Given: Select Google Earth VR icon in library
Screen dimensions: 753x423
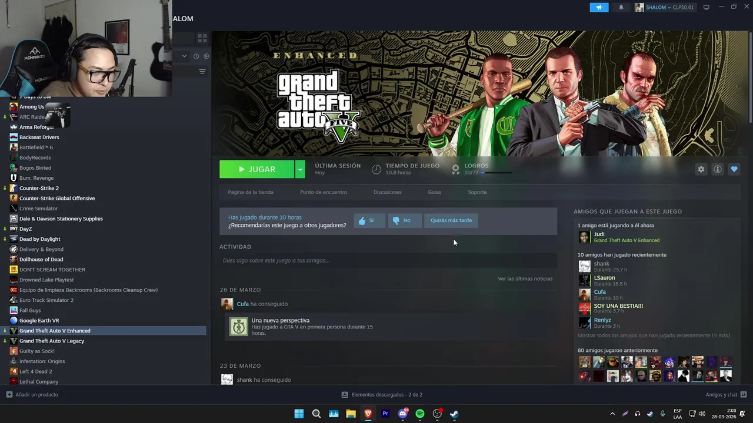Looking at the screenshot, I should pos(14,320).
